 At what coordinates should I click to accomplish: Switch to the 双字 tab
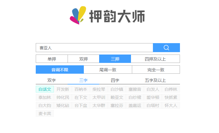click(52, 80)
